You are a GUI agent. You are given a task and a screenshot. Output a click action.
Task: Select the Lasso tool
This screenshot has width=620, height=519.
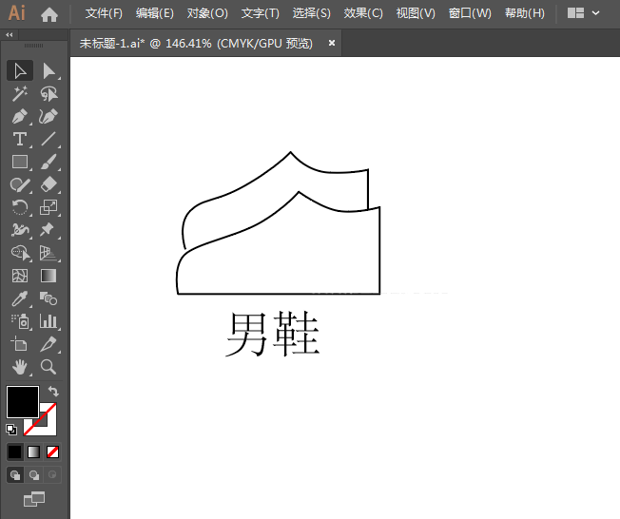48,94
